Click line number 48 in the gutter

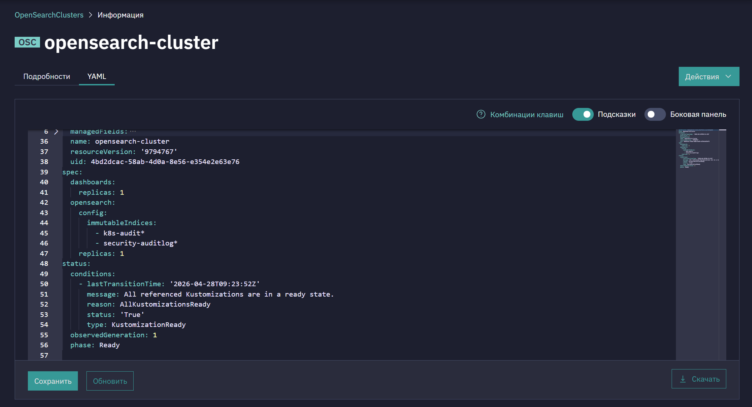[x=44, y=264]
